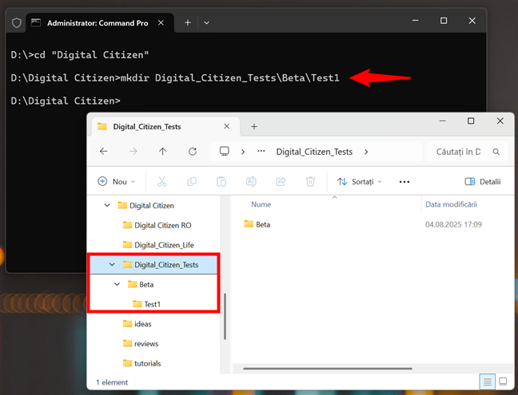Select the Test1 folder in tree
518x395 pixels.
[x=152, y=304]
